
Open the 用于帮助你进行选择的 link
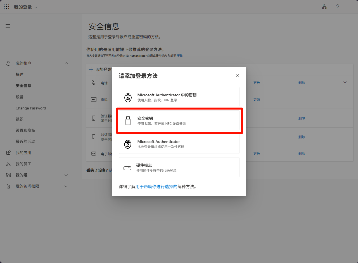pyautogui.click(x=156, y=187)
